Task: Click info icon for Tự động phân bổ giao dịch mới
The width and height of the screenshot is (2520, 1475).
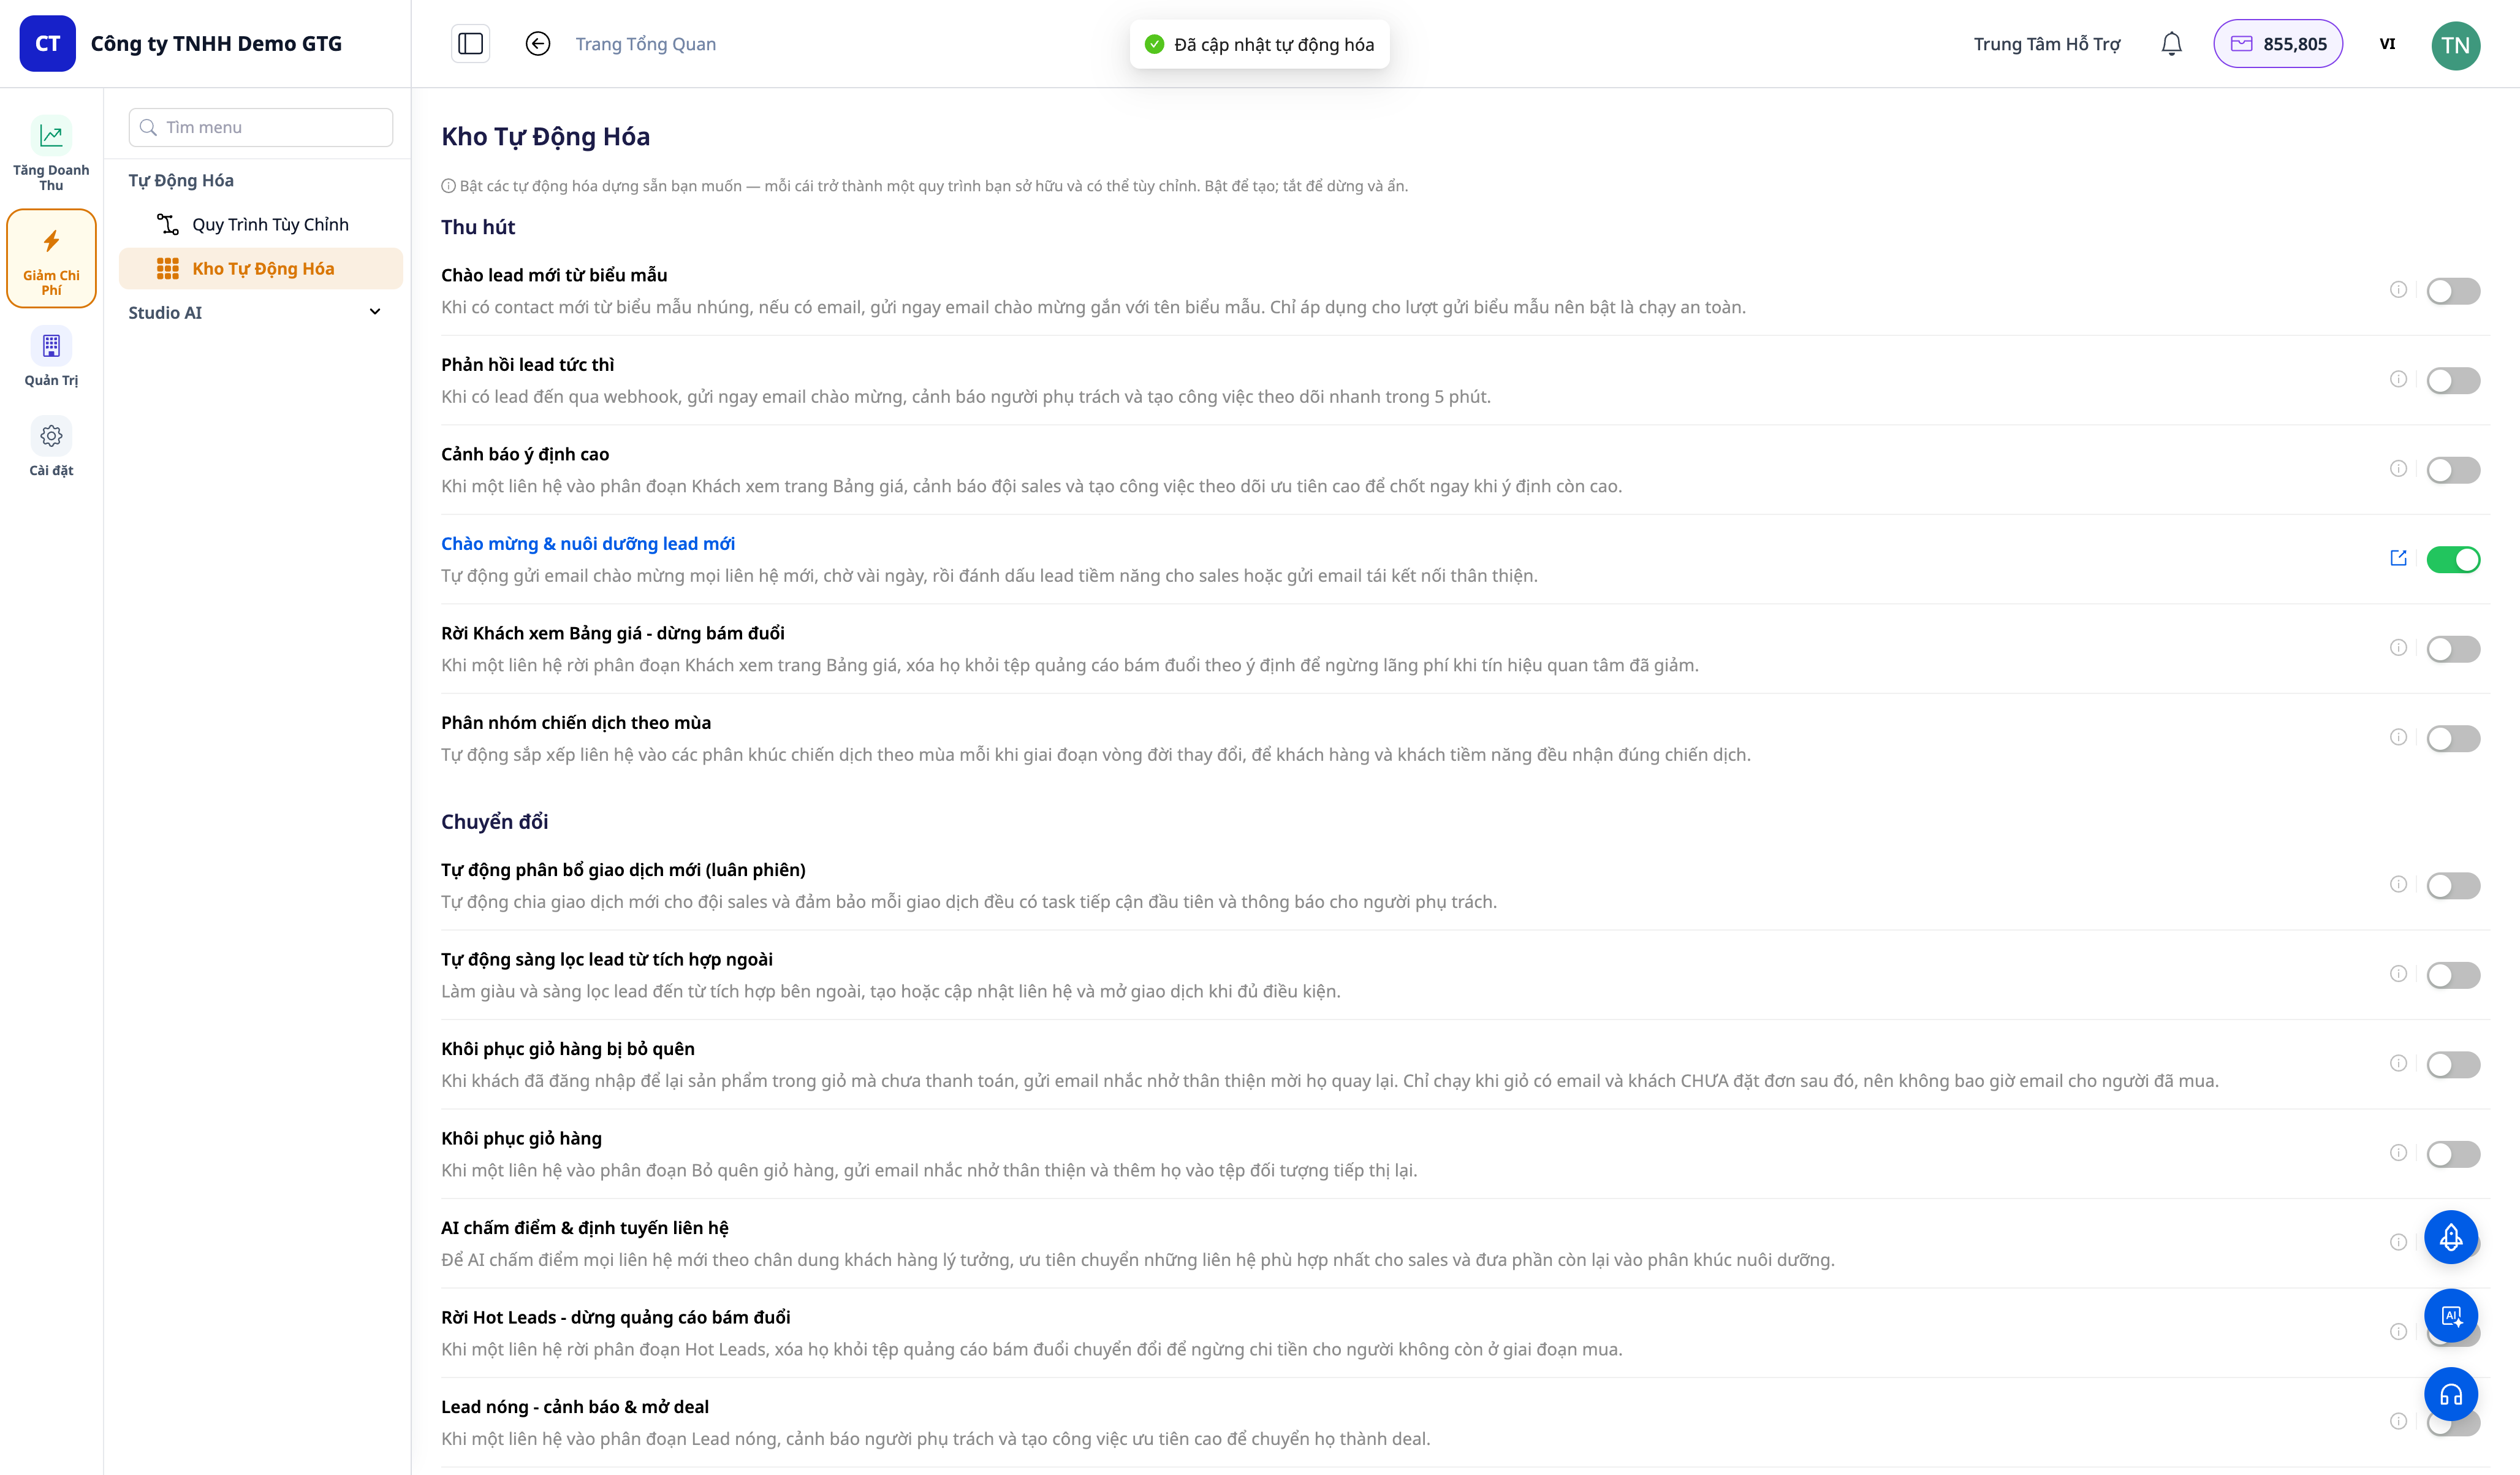Action: point(2398,885)
